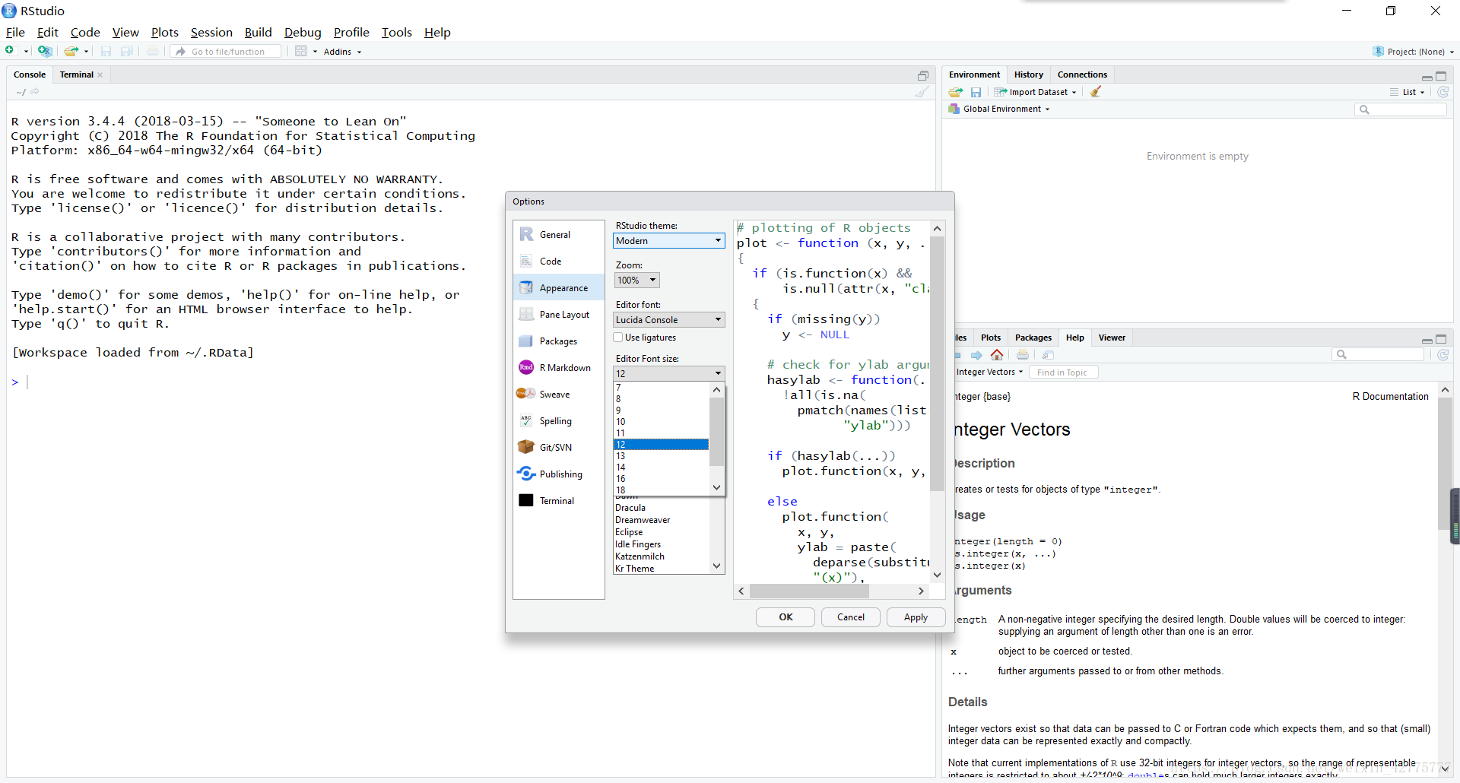The image size is (1460, 783).
Task: Go to Help home page
Action: click(997, 355)
